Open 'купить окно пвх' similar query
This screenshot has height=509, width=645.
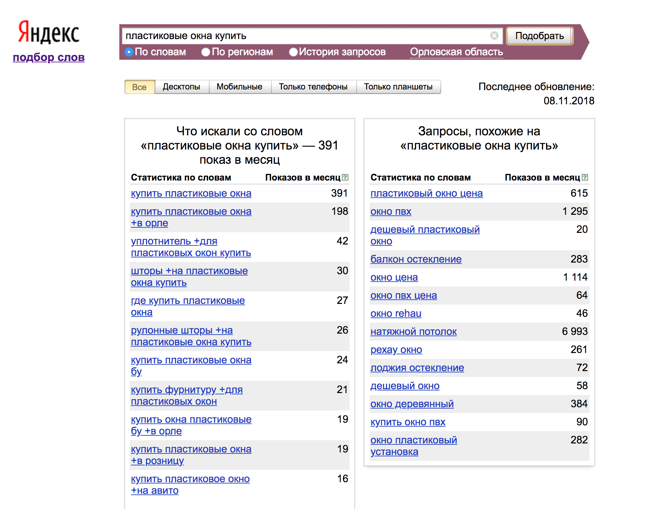point(408,422)
